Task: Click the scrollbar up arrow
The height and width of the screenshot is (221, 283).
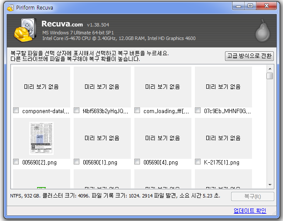Action: (270, 69)
